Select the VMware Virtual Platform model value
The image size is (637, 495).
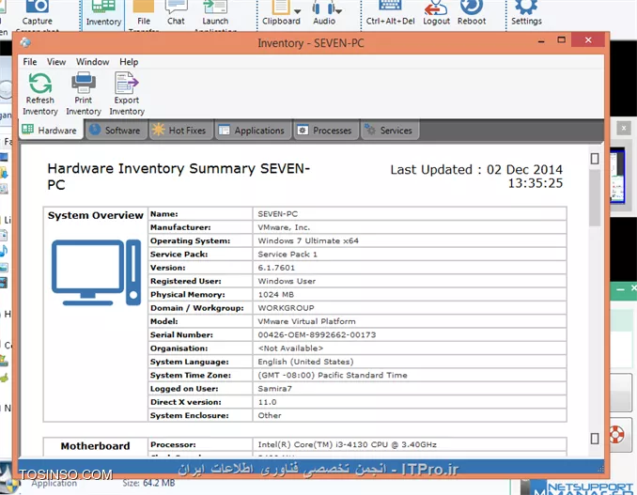306,321
